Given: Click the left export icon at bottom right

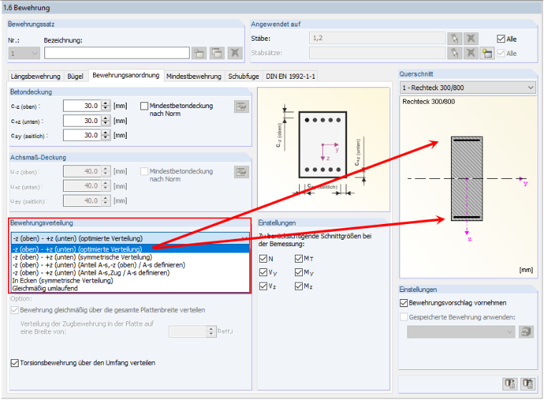Looking at the screenshot, I should point(510,384).
